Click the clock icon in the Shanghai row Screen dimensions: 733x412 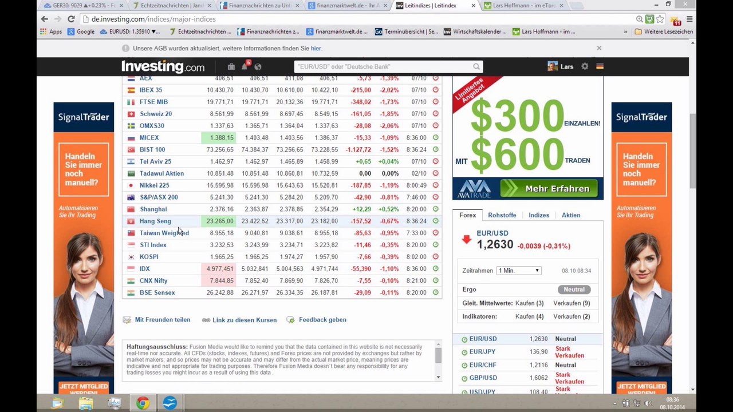(435, 209)
